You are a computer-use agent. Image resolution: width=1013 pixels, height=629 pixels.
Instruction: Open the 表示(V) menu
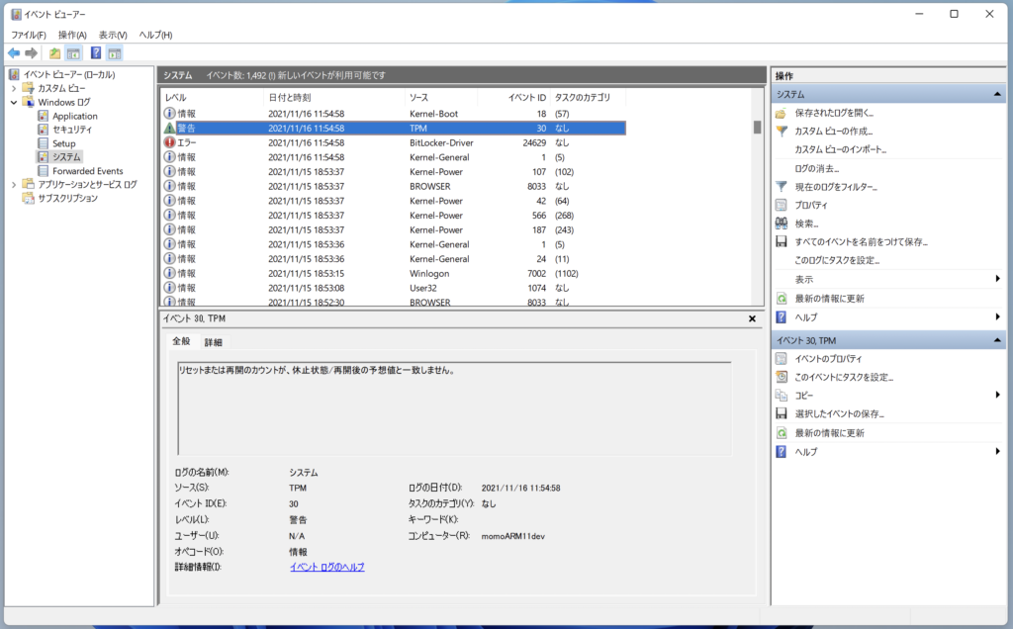tap(113, 35)
